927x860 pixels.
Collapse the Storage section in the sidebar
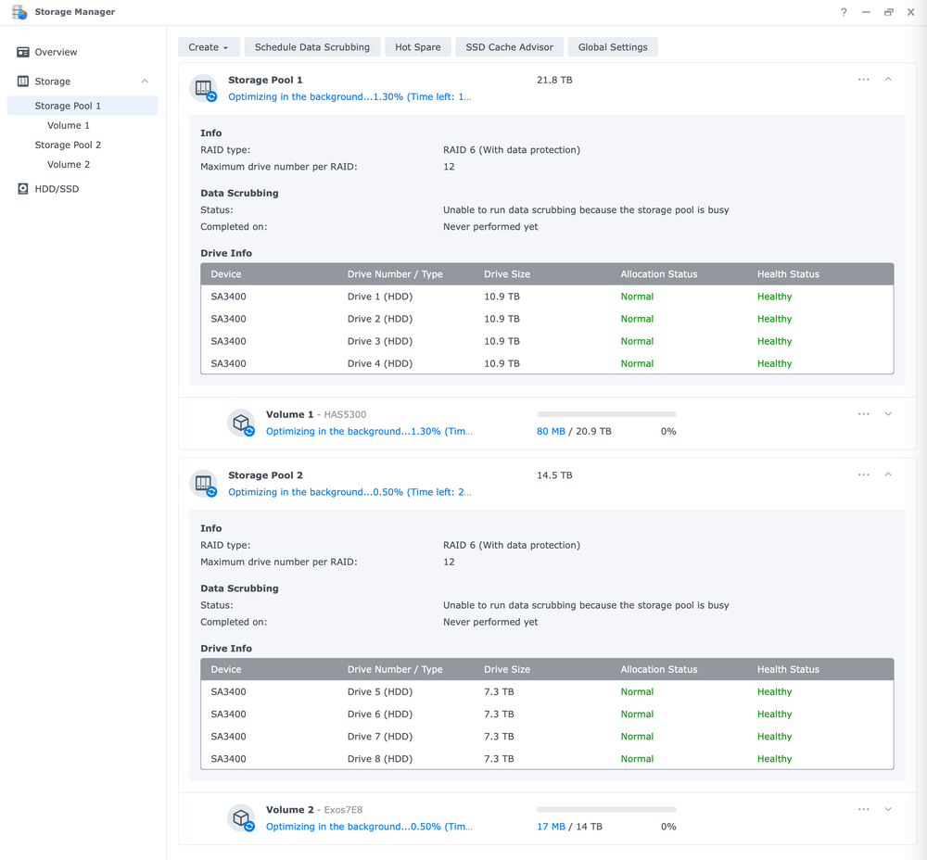click(145, 81)
